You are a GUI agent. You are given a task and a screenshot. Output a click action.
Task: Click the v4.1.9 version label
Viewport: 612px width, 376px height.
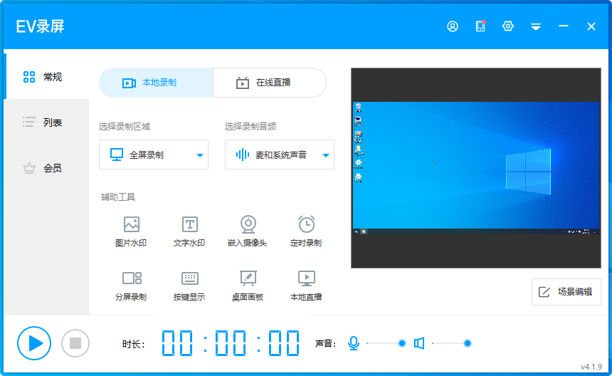[x=591, y=367]
